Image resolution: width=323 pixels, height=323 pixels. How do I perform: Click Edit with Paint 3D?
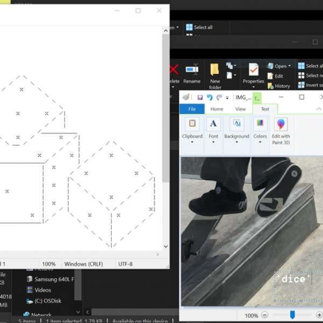pos(281,131)
